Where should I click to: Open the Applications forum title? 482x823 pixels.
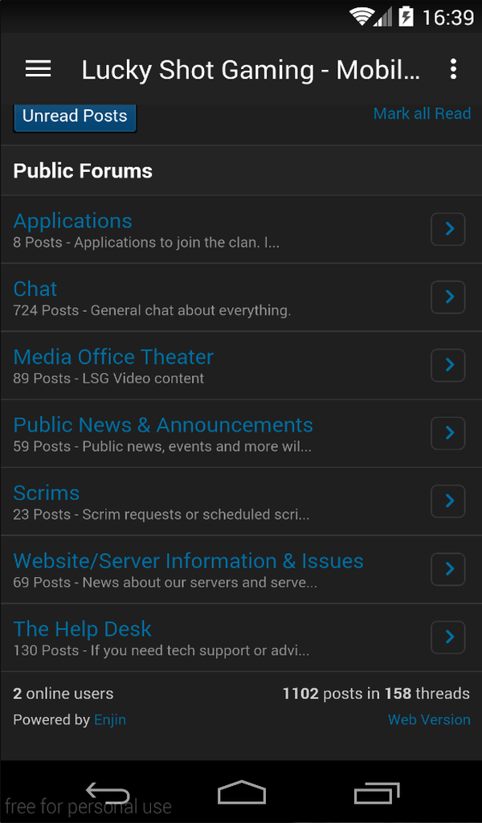point(73,221)
